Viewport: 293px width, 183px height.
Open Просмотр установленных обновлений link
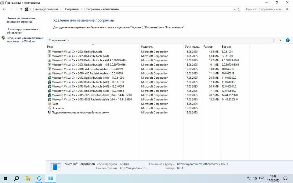[23, 31]
